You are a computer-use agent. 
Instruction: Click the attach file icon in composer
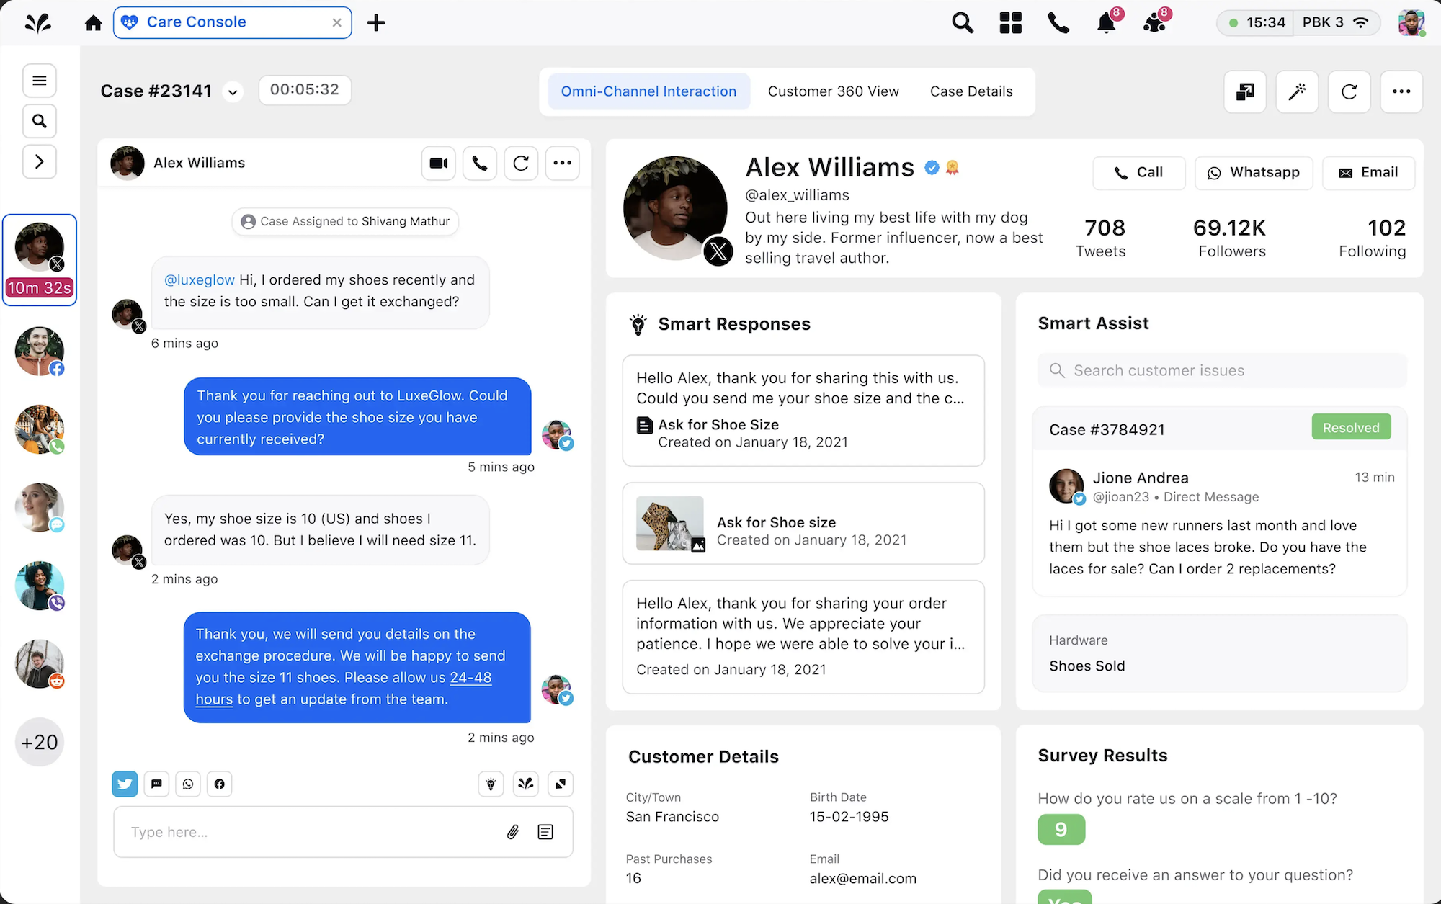512,831
